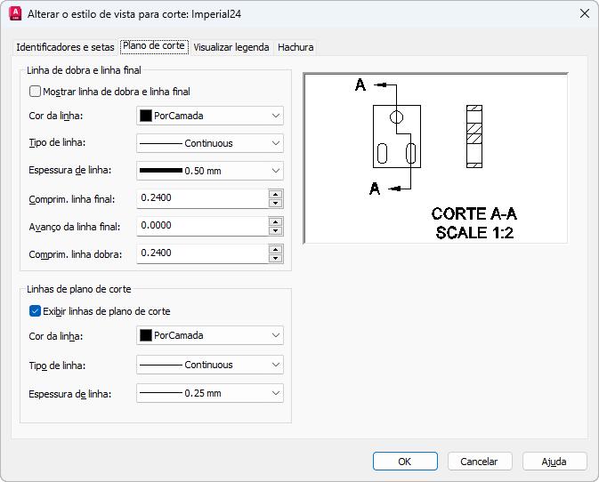Open the 0.25 mm line thickness dropdown

click(209, 393)
